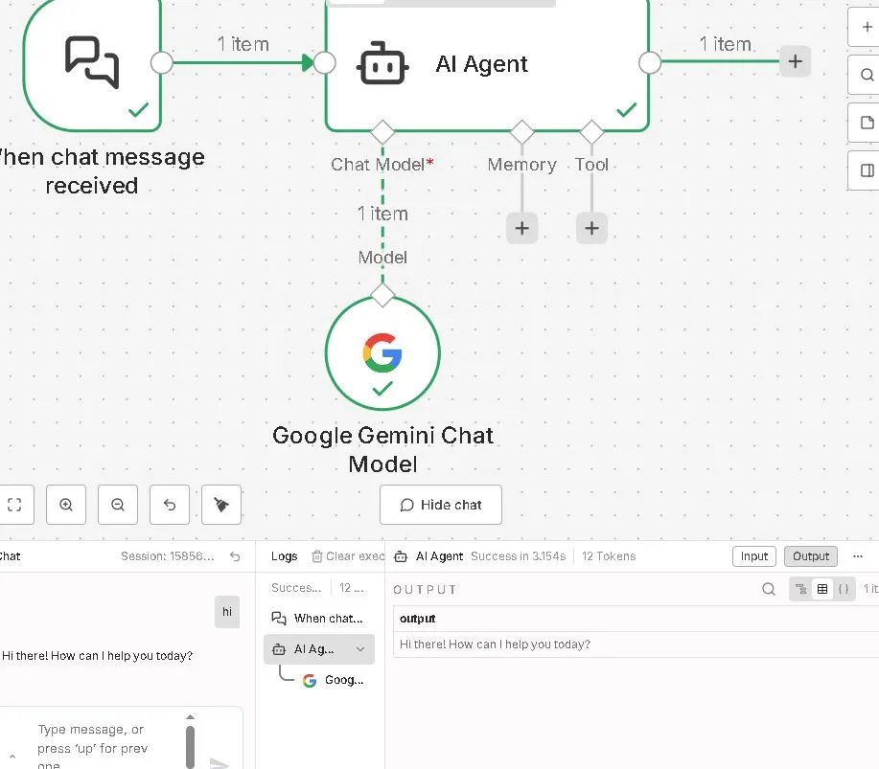Click the AI Agent output connector circle
879x769 pixels.
pos(650,62)
